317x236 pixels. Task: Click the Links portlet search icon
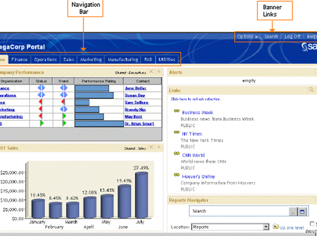[311, 89]
